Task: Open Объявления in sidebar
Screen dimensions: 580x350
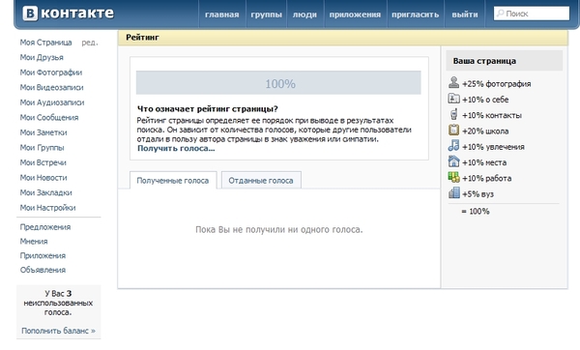Action: click(x=43, y=270)
